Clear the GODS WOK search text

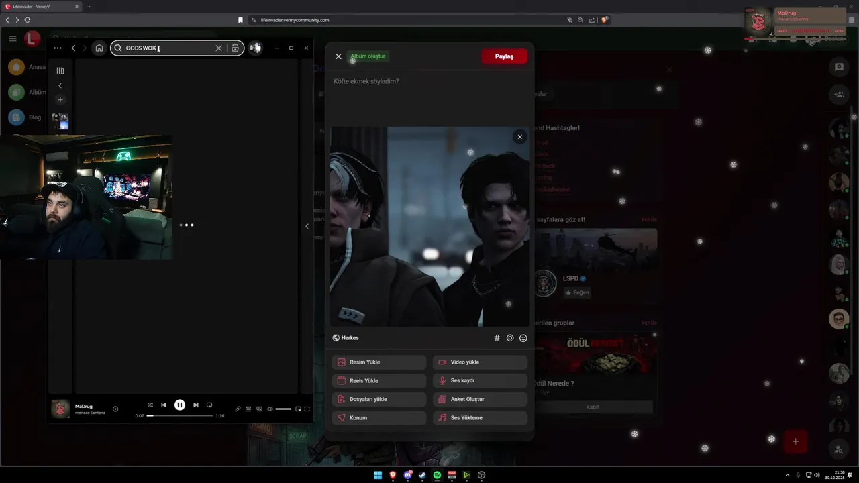click(x=218, y=48)
